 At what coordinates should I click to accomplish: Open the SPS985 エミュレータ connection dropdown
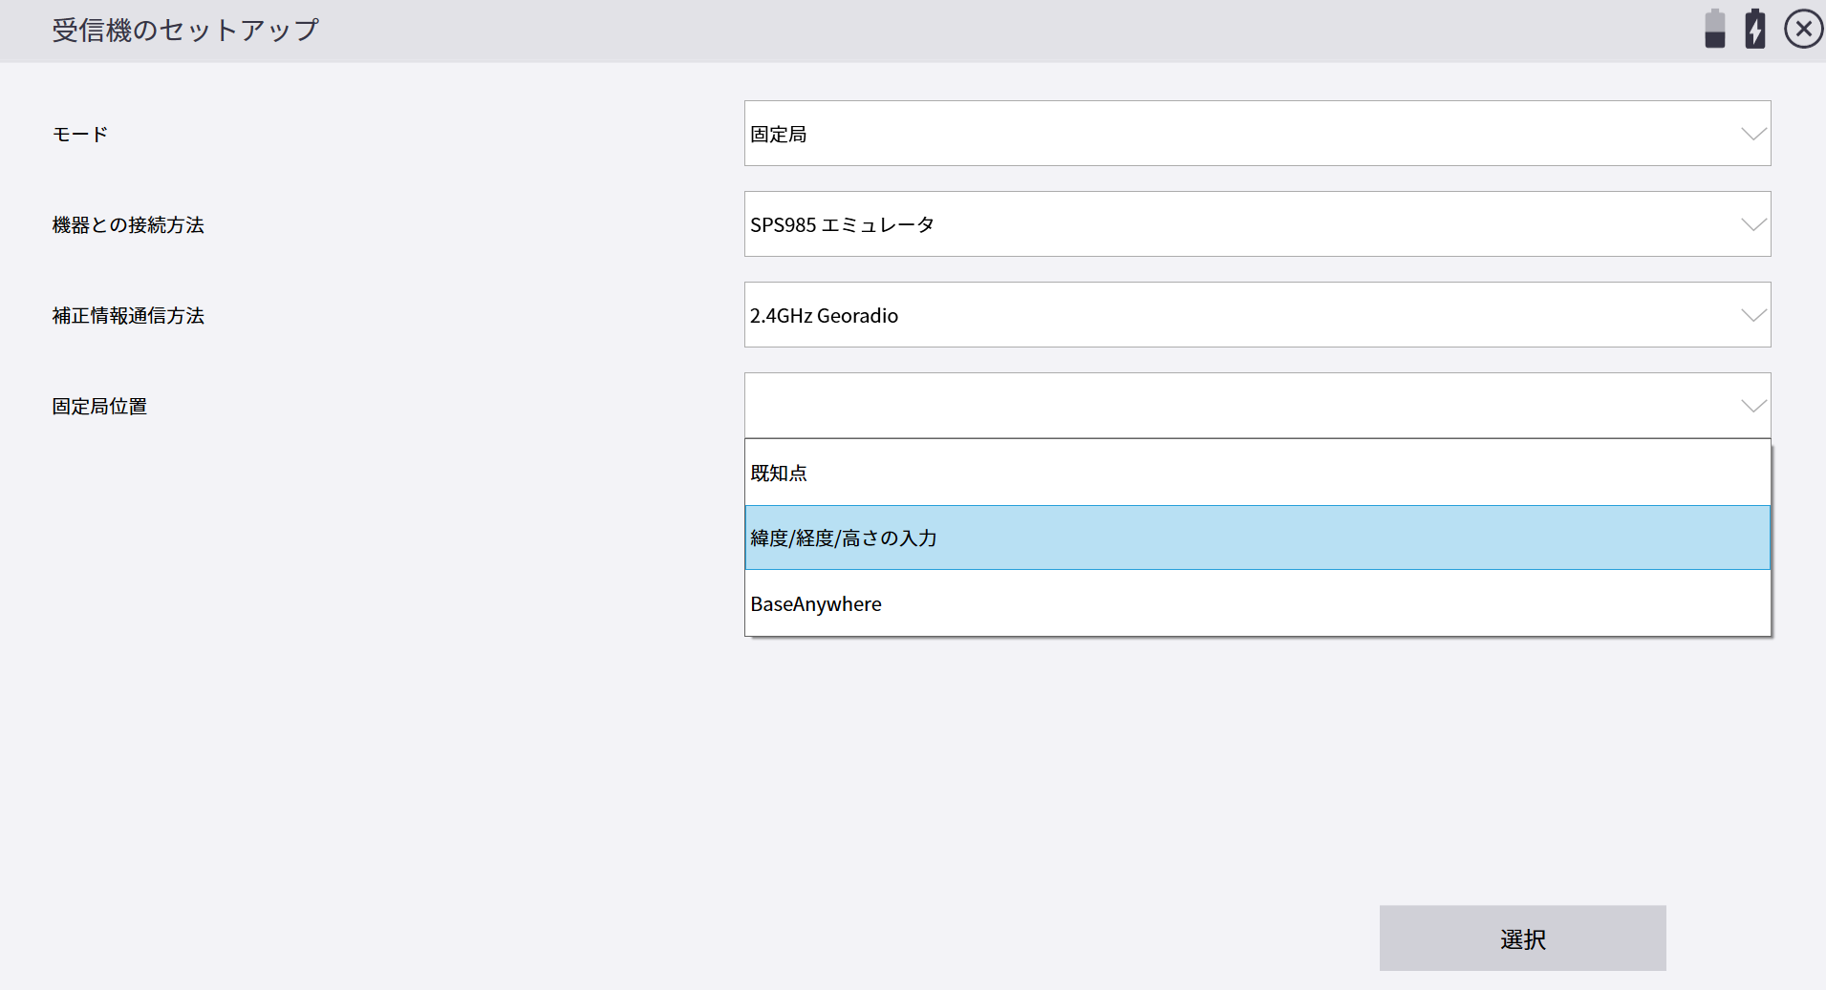tap(1242, 224)
